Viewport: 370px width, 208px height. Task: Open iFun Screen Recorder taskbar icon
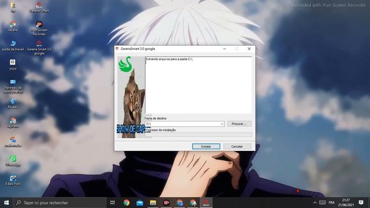pyautogui.click(x=166, y=203)
